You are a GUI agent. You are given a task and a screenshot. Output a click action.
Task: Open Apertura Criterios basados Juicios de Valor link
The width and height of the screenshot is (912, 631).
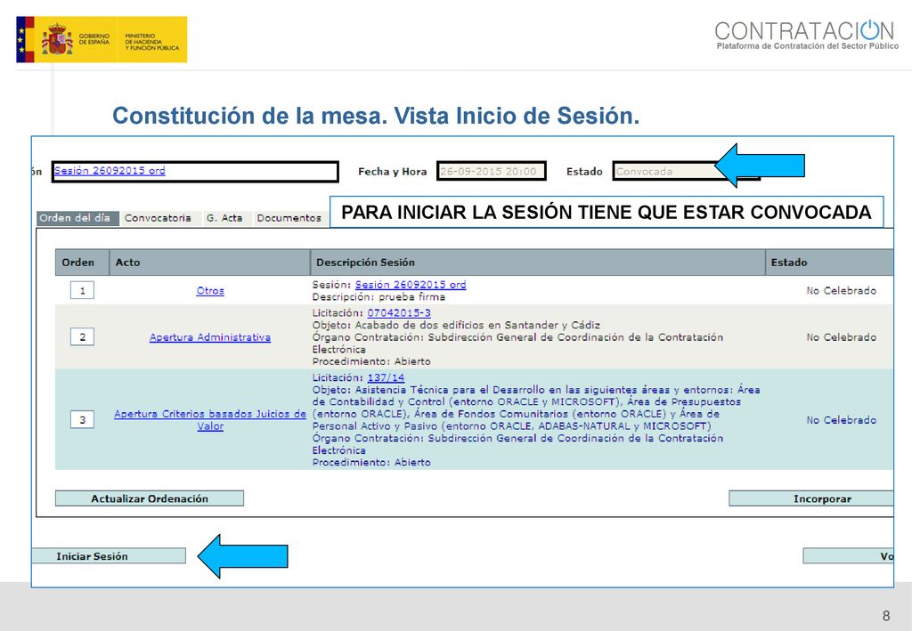coord(210,419)
